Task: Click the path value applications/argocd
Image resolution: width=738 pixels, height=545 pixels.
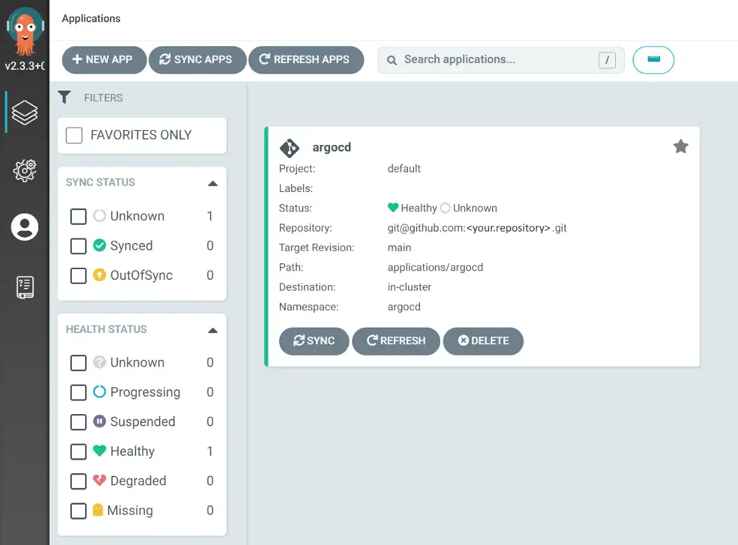Action: 435,267
